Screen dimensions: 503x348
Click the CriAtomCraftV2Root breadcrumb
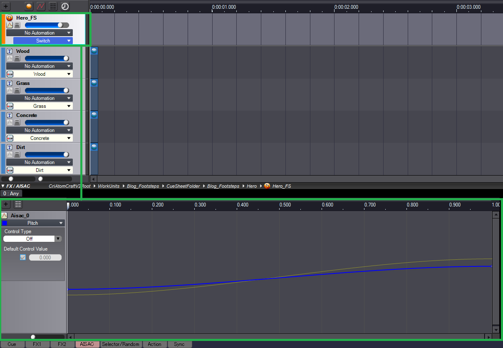pyautogui.click(x=69, y=186)
